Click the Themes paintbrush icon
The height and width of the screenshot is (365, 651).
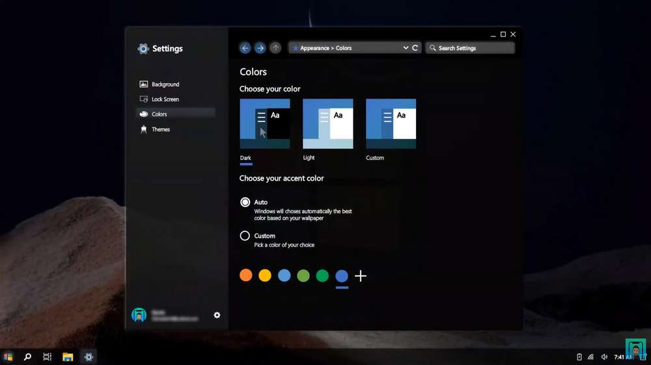144,129
